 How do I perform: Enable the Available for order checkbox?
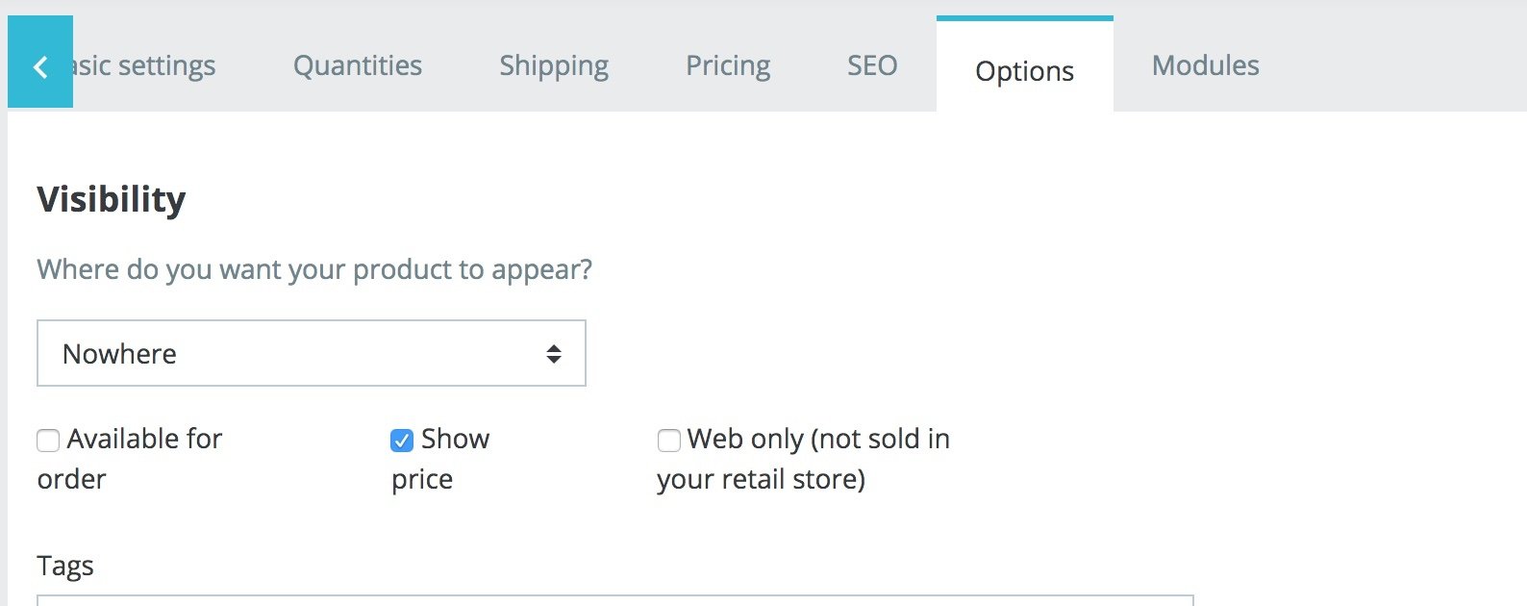[48, 441]
